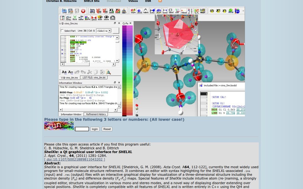303x189 pixels.
Task: Select the ADP display icon
Action: click(159, 11)
